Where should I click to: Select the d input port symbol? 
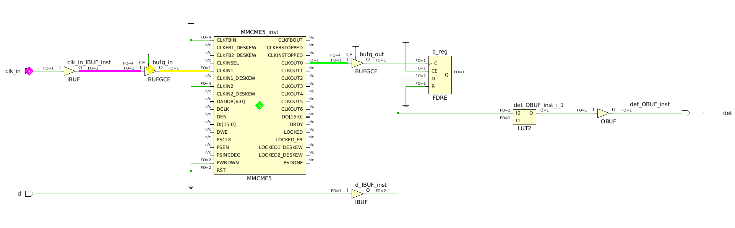29,194
